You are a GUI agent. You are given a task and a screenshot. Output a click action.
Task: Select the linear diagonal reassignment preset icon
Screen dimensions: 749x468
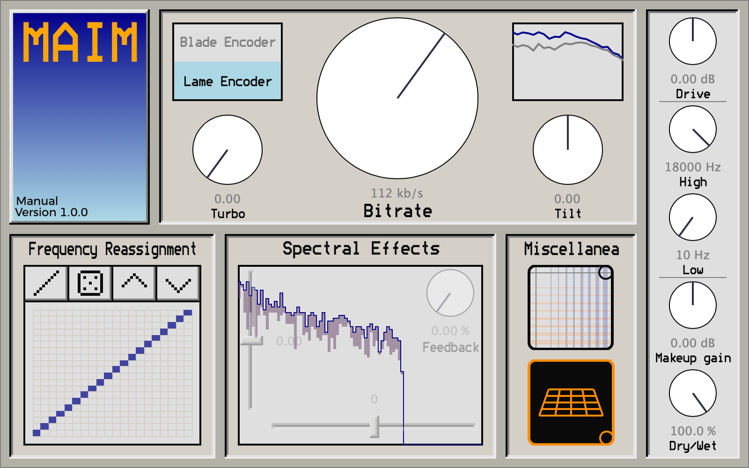[x=46, y=283]
